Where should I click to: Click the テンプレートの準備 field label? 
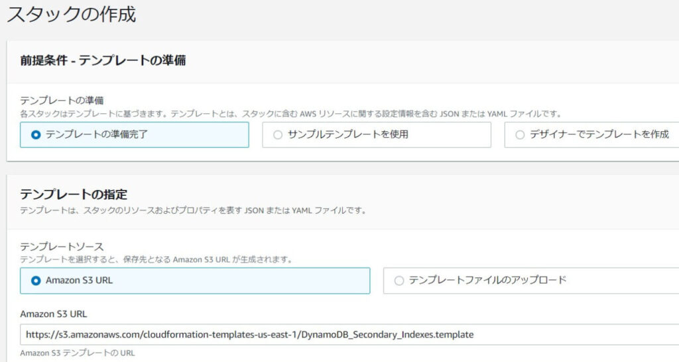pos(62,100)
